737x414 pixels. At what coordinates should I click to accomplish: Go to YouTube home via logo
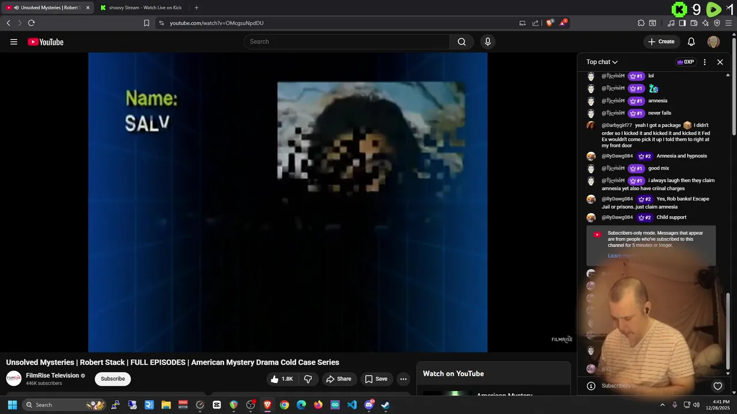45,41
